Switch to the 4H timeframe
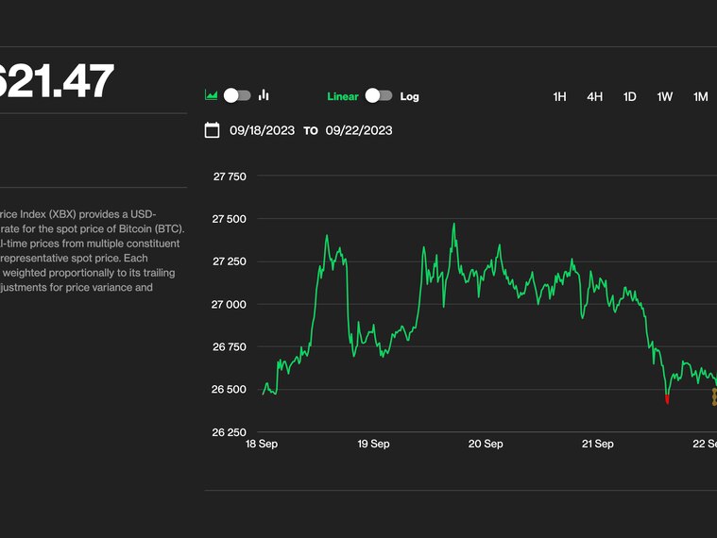 pyautogui.click(x=594, y=96)
